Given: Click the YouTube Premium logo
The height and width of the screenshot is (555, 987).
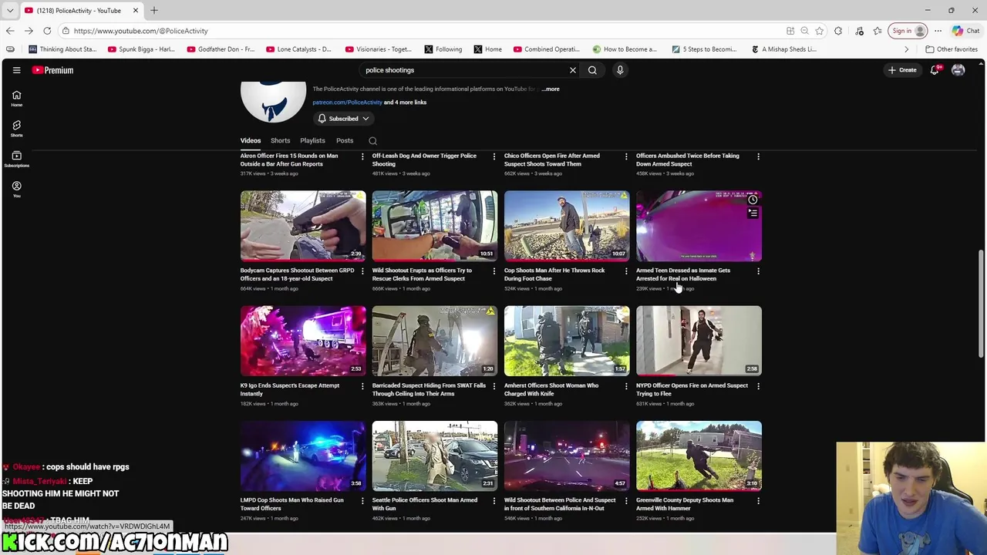Looking at the screenshot, I should [52, 70].
